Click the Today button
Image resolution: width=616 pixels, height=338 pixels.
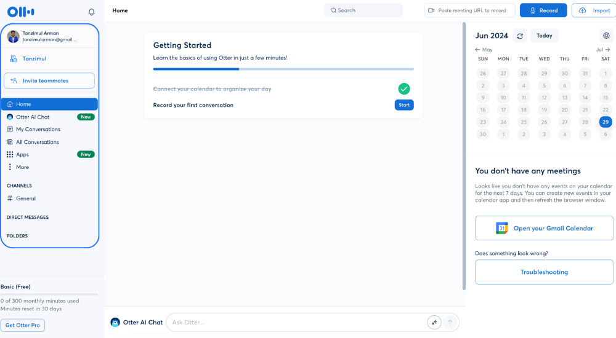(x=544, y=36)
